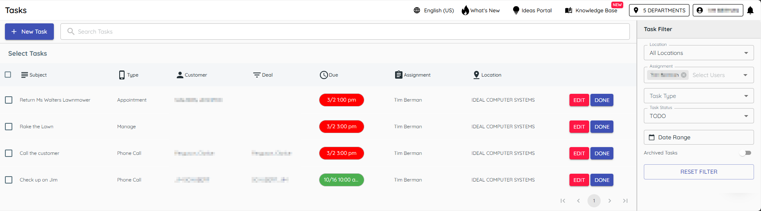This screenshot has width=761, height=211.
Task: Click the Deal column filter icon
Action: 257,75
